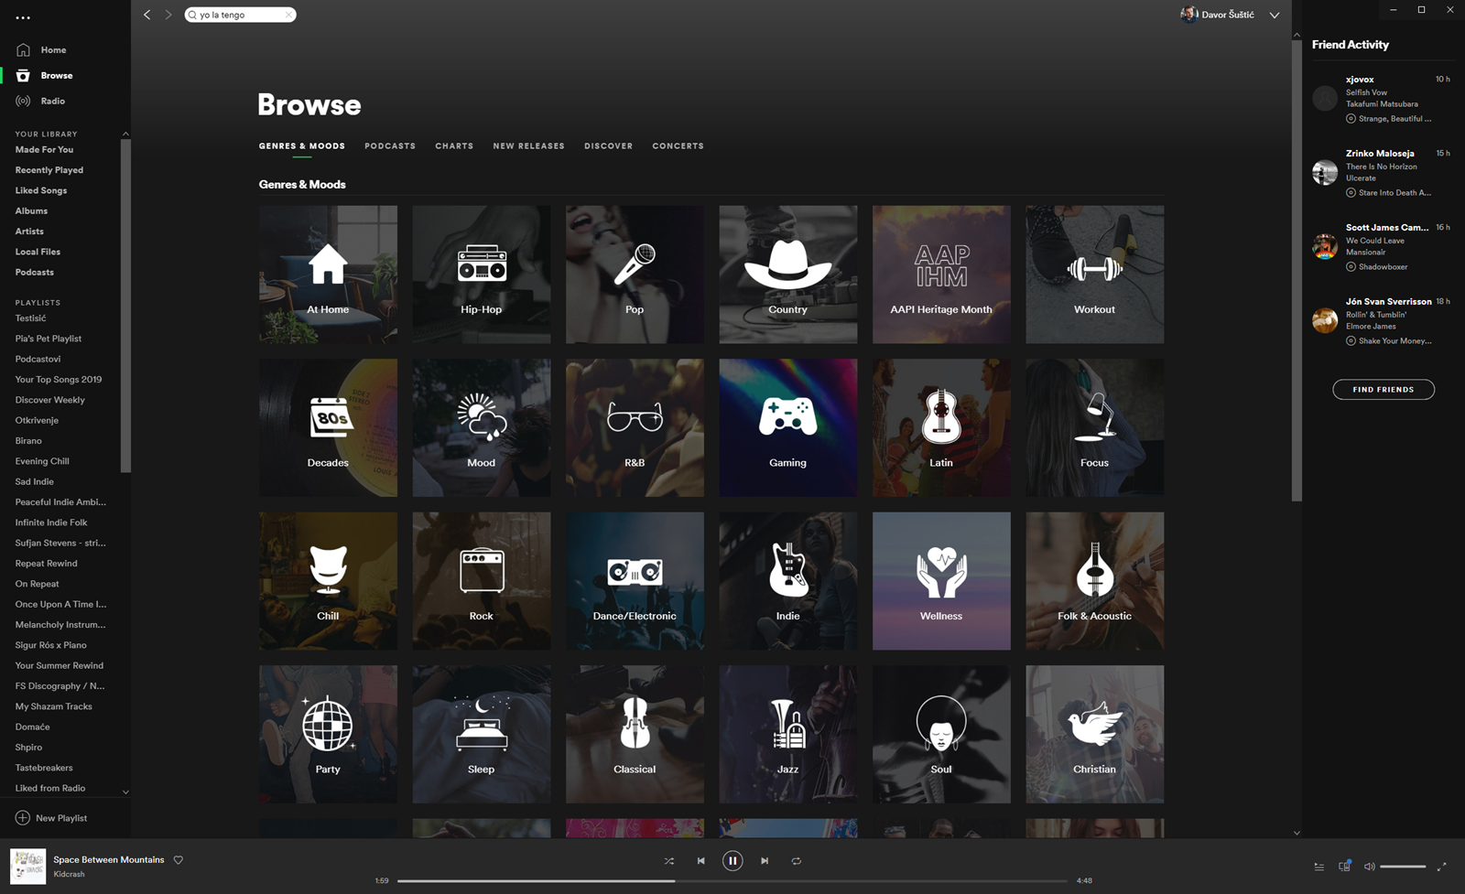Switch to the Charts tab
1465x894 pixels.
(454, 146)
